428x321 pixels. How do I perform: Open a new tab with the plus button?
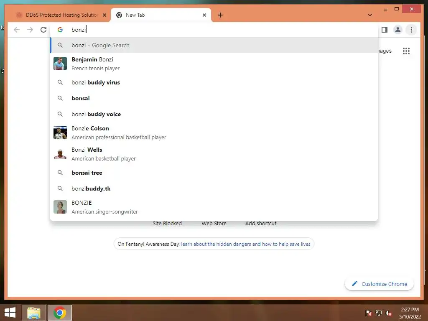click(x=220, y=15)
